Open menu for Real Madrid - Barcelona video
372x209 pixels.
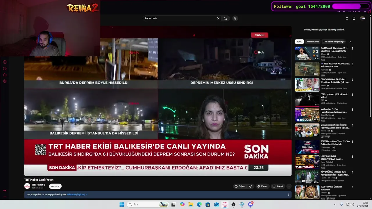click(x=353, y=48)
